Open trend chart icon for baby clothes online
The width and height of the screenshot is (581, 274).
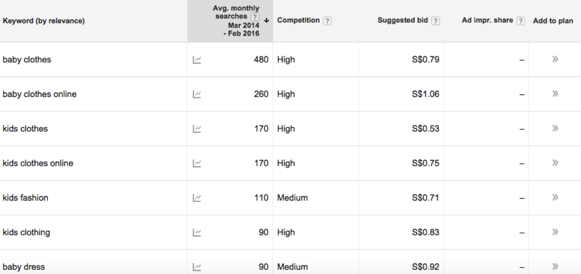pos(197,94)
